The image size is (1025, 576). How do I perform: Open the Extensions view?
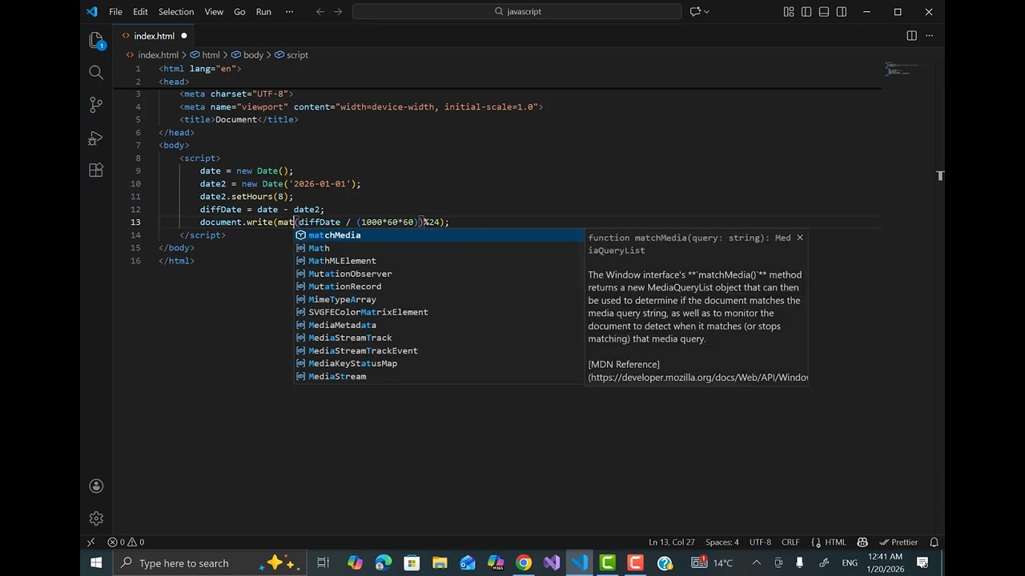96,170
